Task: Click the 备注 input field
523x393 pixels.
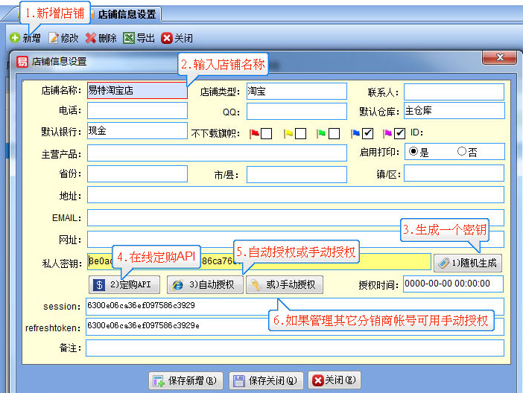Action: coord(295,348)
